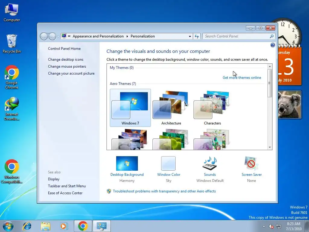Open the Window Color Sky swatch

tap(168, 163)
